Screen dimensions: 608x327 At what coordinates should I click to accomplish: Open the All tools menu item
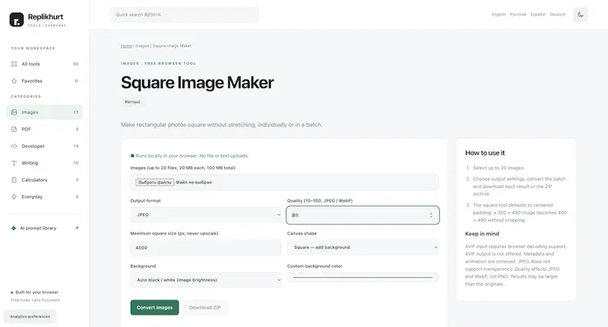point(45,64)
